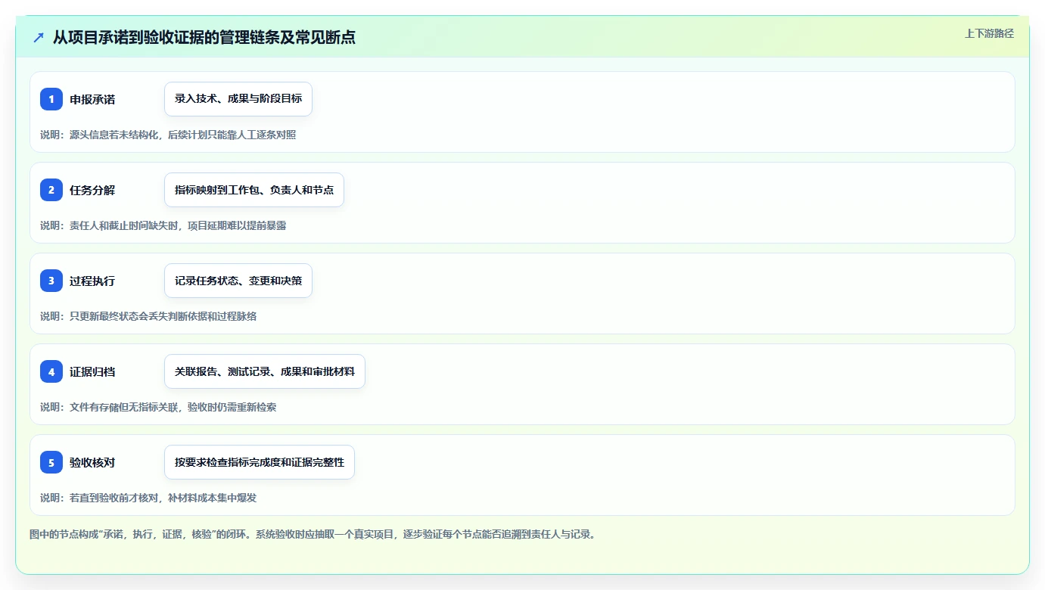The image size is (1045, 590).
Task: Select the 记录任务状态、变更和决策 box
Action: click(238, 281)
